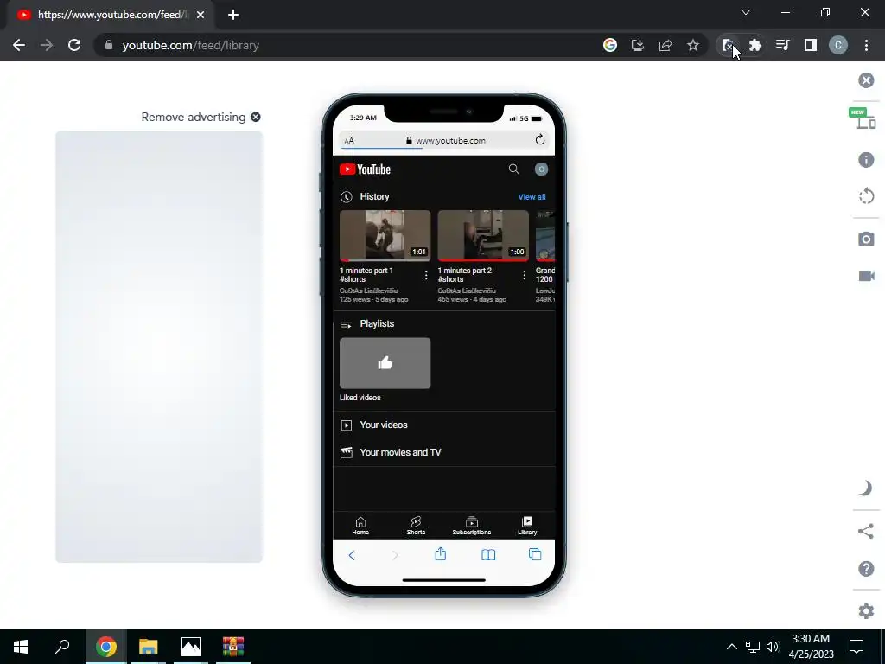The image size is (885, 664).
Task: Open simulator settings gear
Action: (x=866, y=611)
